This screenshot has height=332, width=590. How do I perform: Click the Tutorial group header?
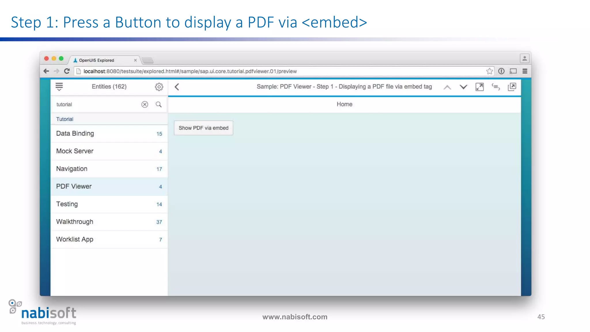click(109, 119)
